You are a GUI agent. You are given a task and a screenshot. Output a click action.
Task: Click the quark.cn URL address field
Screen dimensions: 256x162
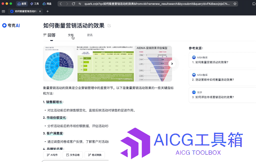pos(157,4)
